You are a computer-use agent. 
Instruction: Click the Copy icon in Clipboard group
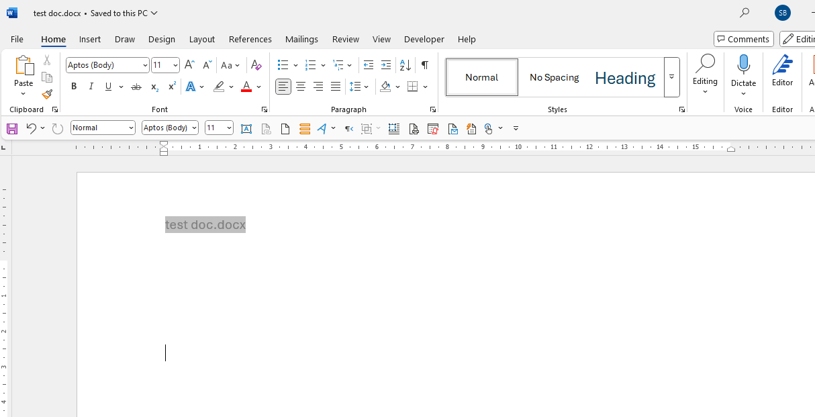click(x=47, y=77)
